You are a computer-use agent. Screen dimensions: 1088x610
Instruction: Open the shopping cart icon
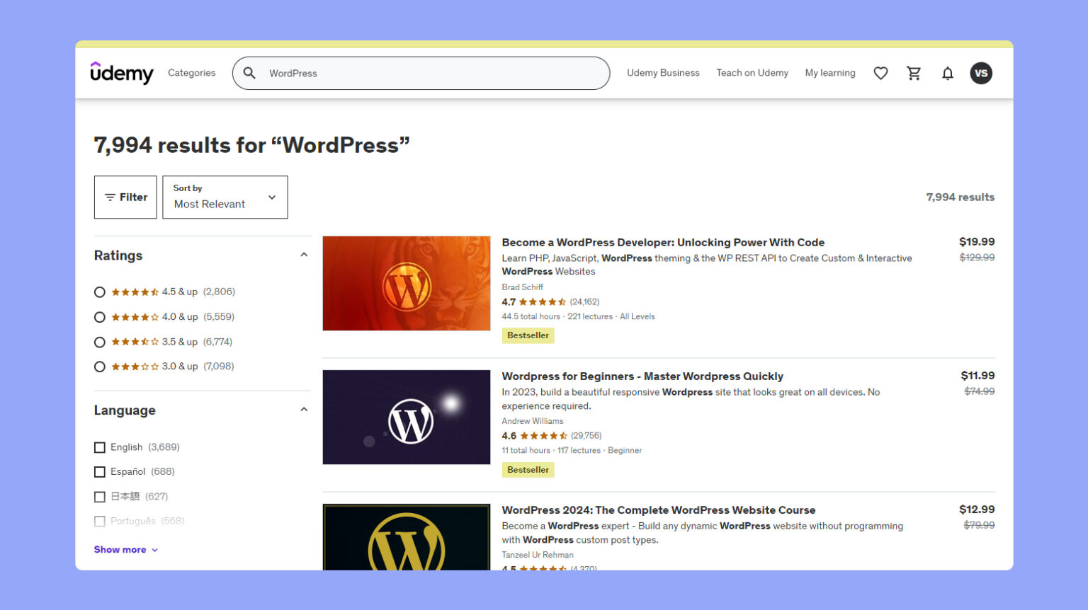914,73
